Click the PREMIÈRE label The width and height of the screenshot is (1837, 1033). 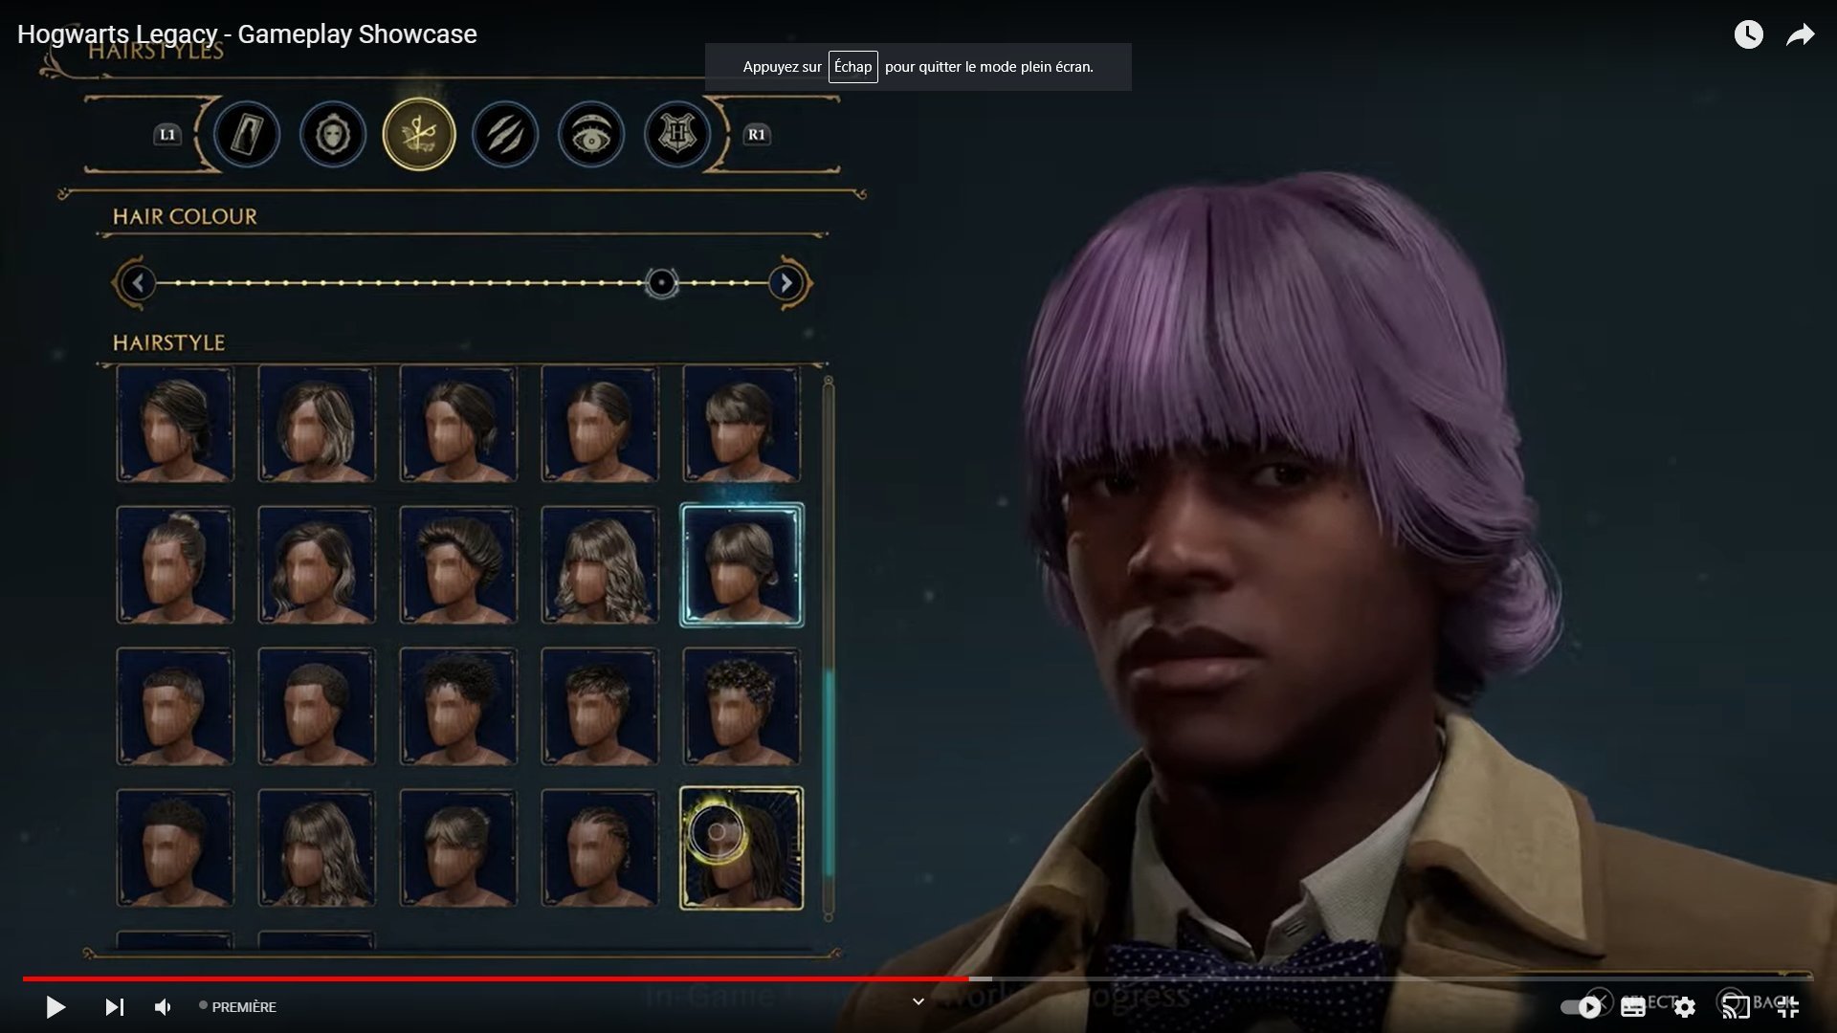(x=244, y=1007)
